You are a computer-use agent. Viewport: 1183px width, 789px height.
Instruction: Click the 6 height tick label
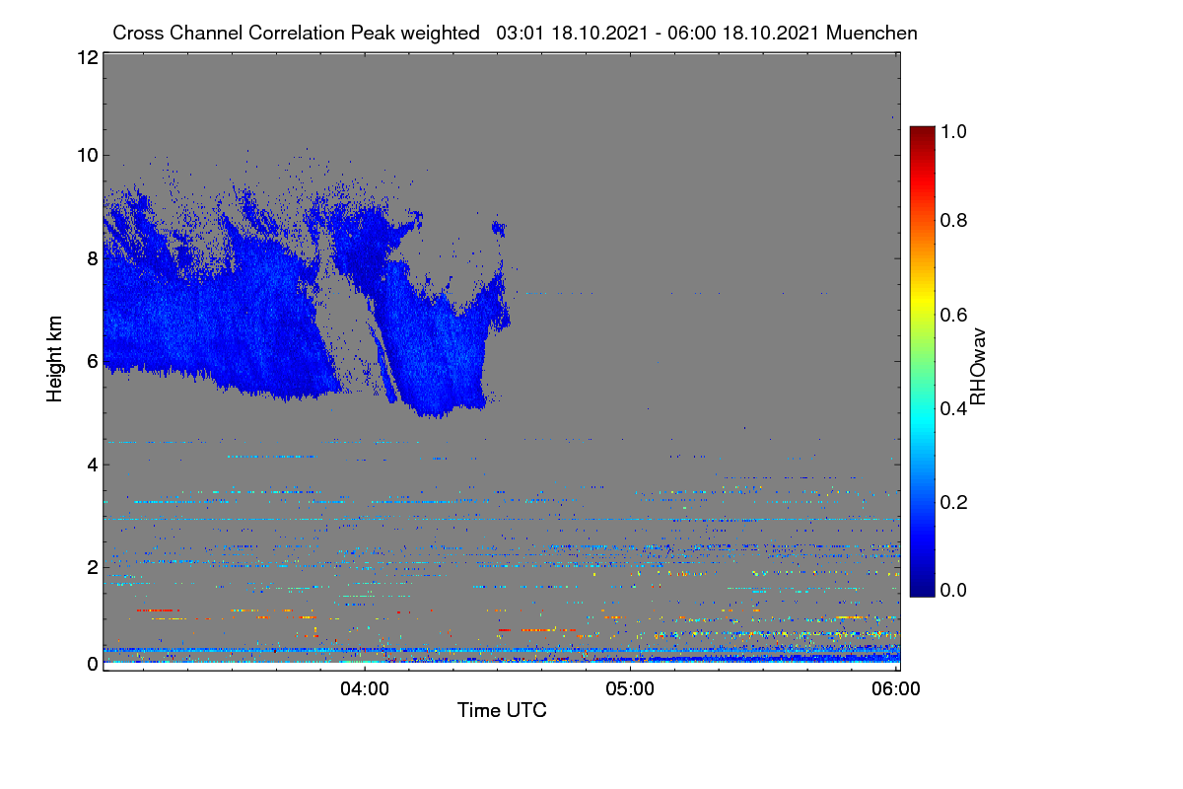pos(92,361)
